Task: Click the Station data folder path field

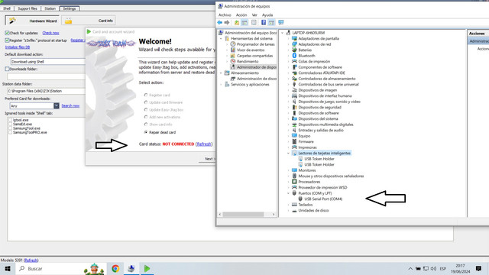Action: [x=46, y=91]
